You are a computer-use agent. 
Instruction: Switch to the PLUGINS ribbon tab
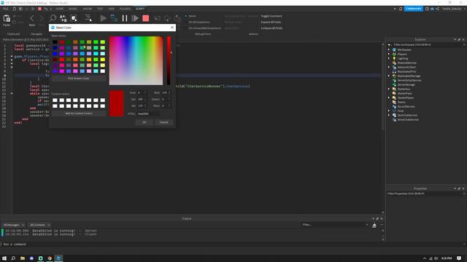(125, 9)
